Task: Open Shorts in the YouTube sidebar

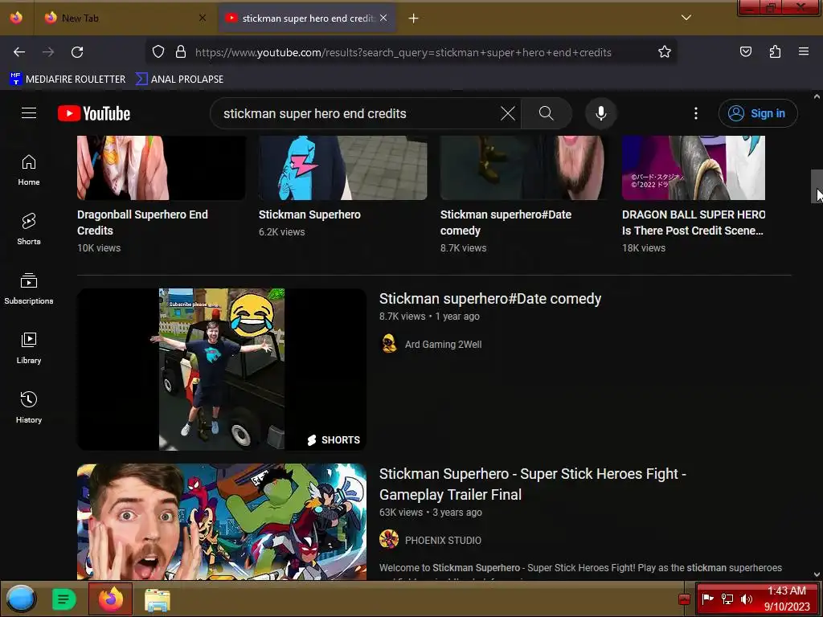Action: point(29,229)
